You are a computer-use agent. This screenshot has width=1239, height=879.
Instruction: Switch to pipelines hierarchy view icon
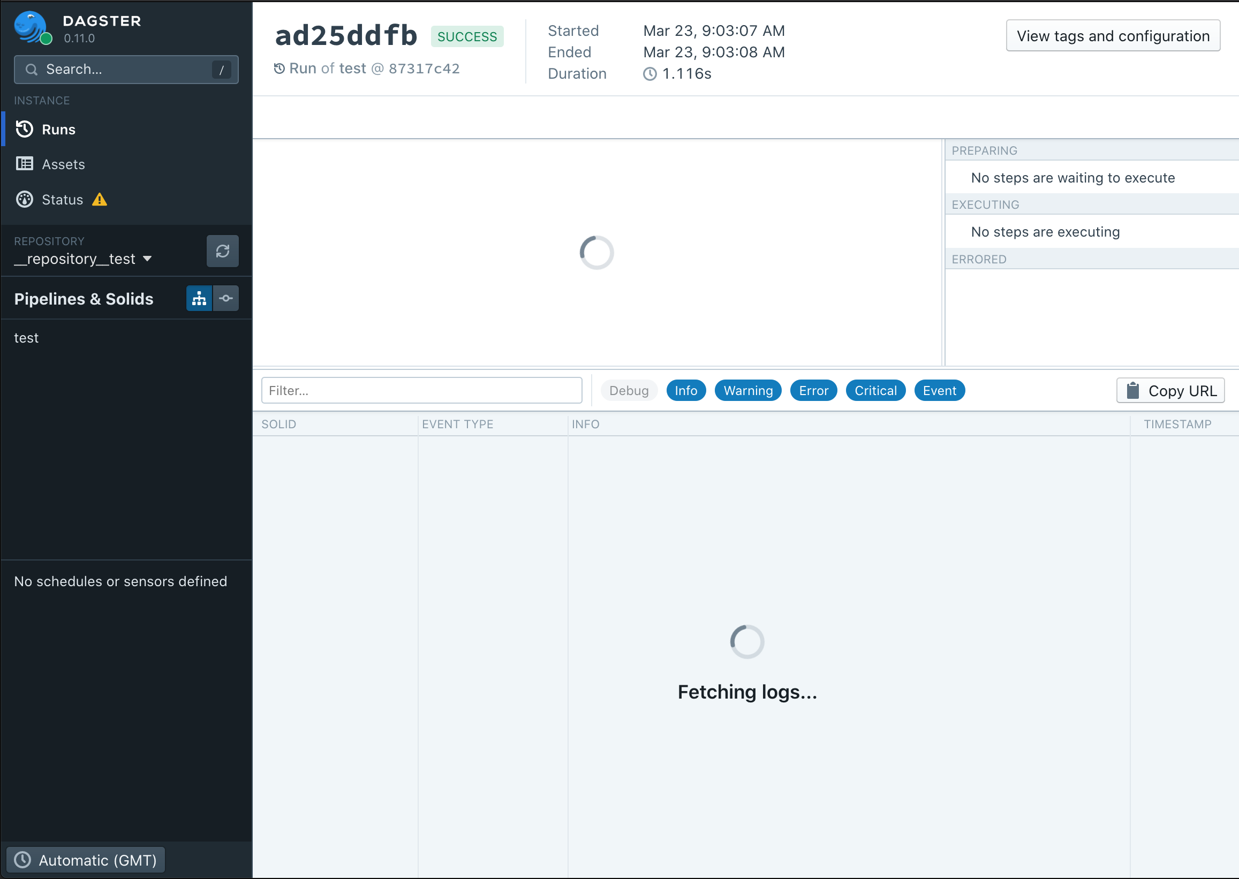[x=199, y=298]
